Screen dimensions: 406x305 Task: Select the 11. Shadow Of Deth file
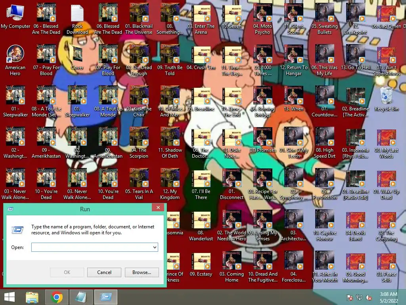[170, 143]
